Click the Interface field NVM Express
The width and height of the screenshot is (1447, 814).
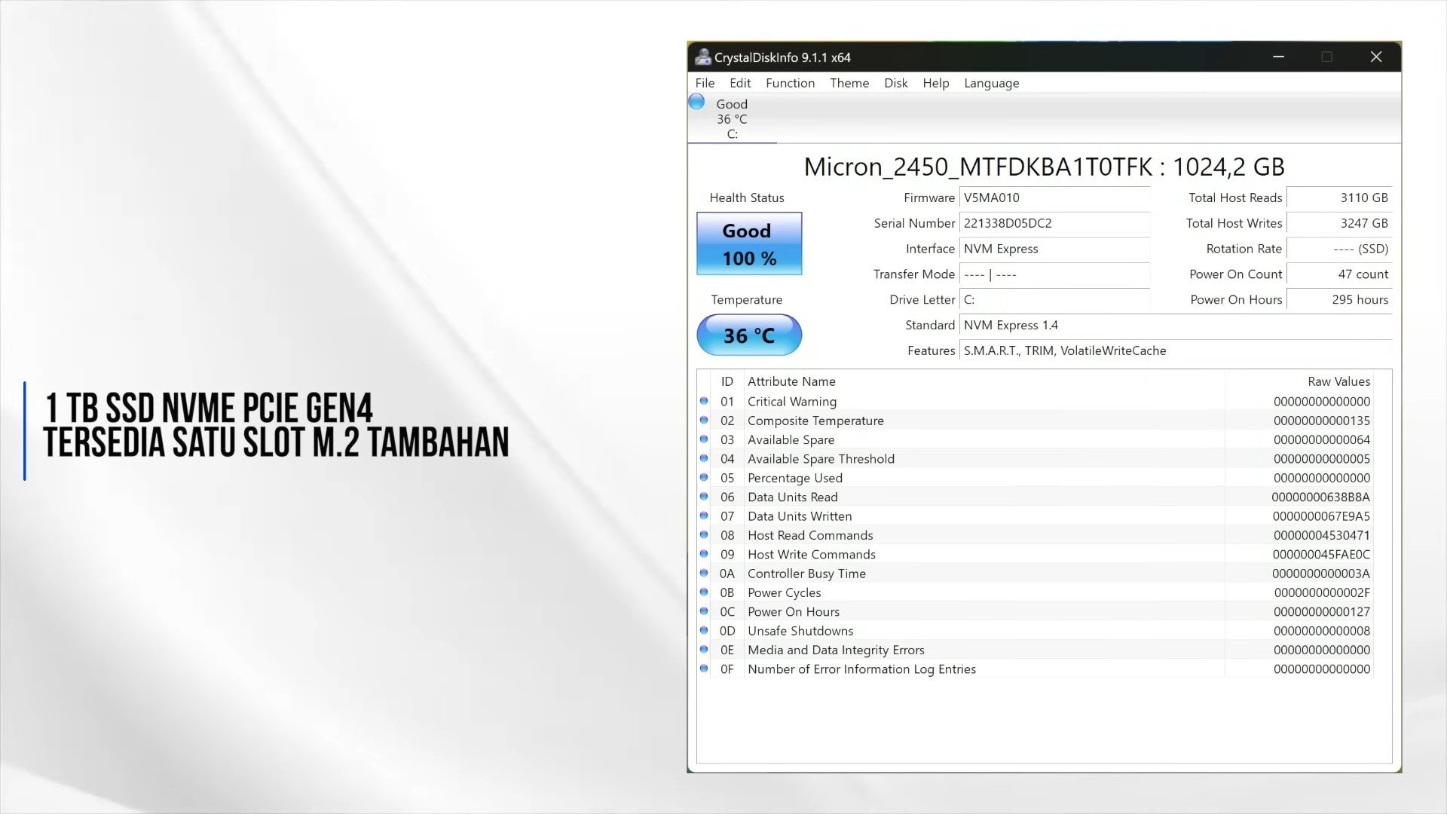tap(1054, 249)
